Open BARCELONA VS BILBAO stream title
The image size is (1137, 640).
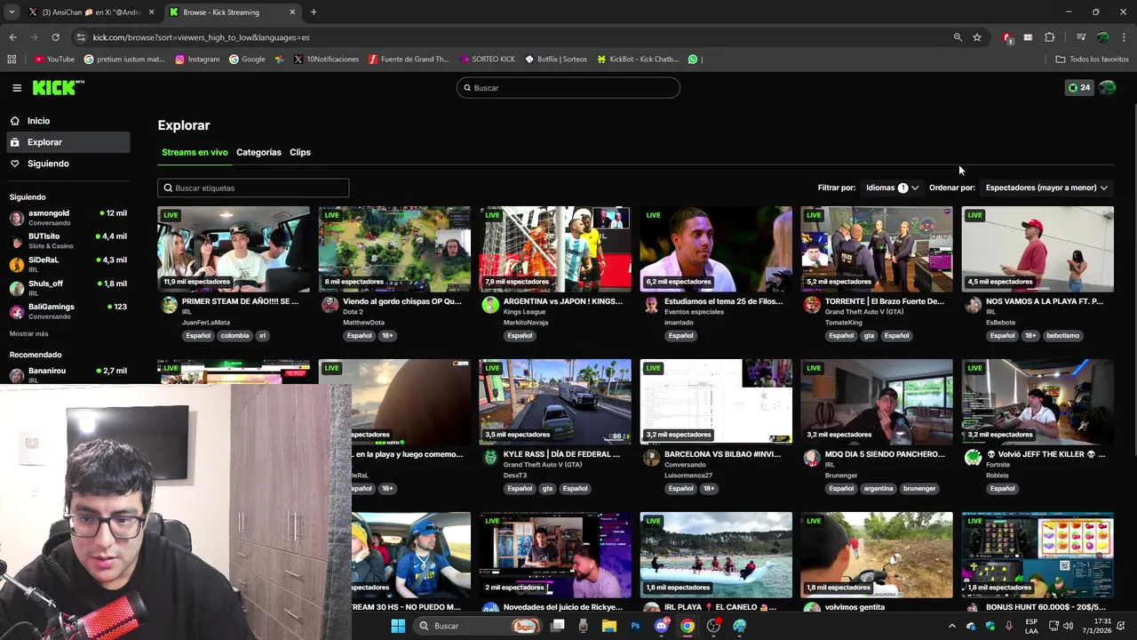coord(722,454)
